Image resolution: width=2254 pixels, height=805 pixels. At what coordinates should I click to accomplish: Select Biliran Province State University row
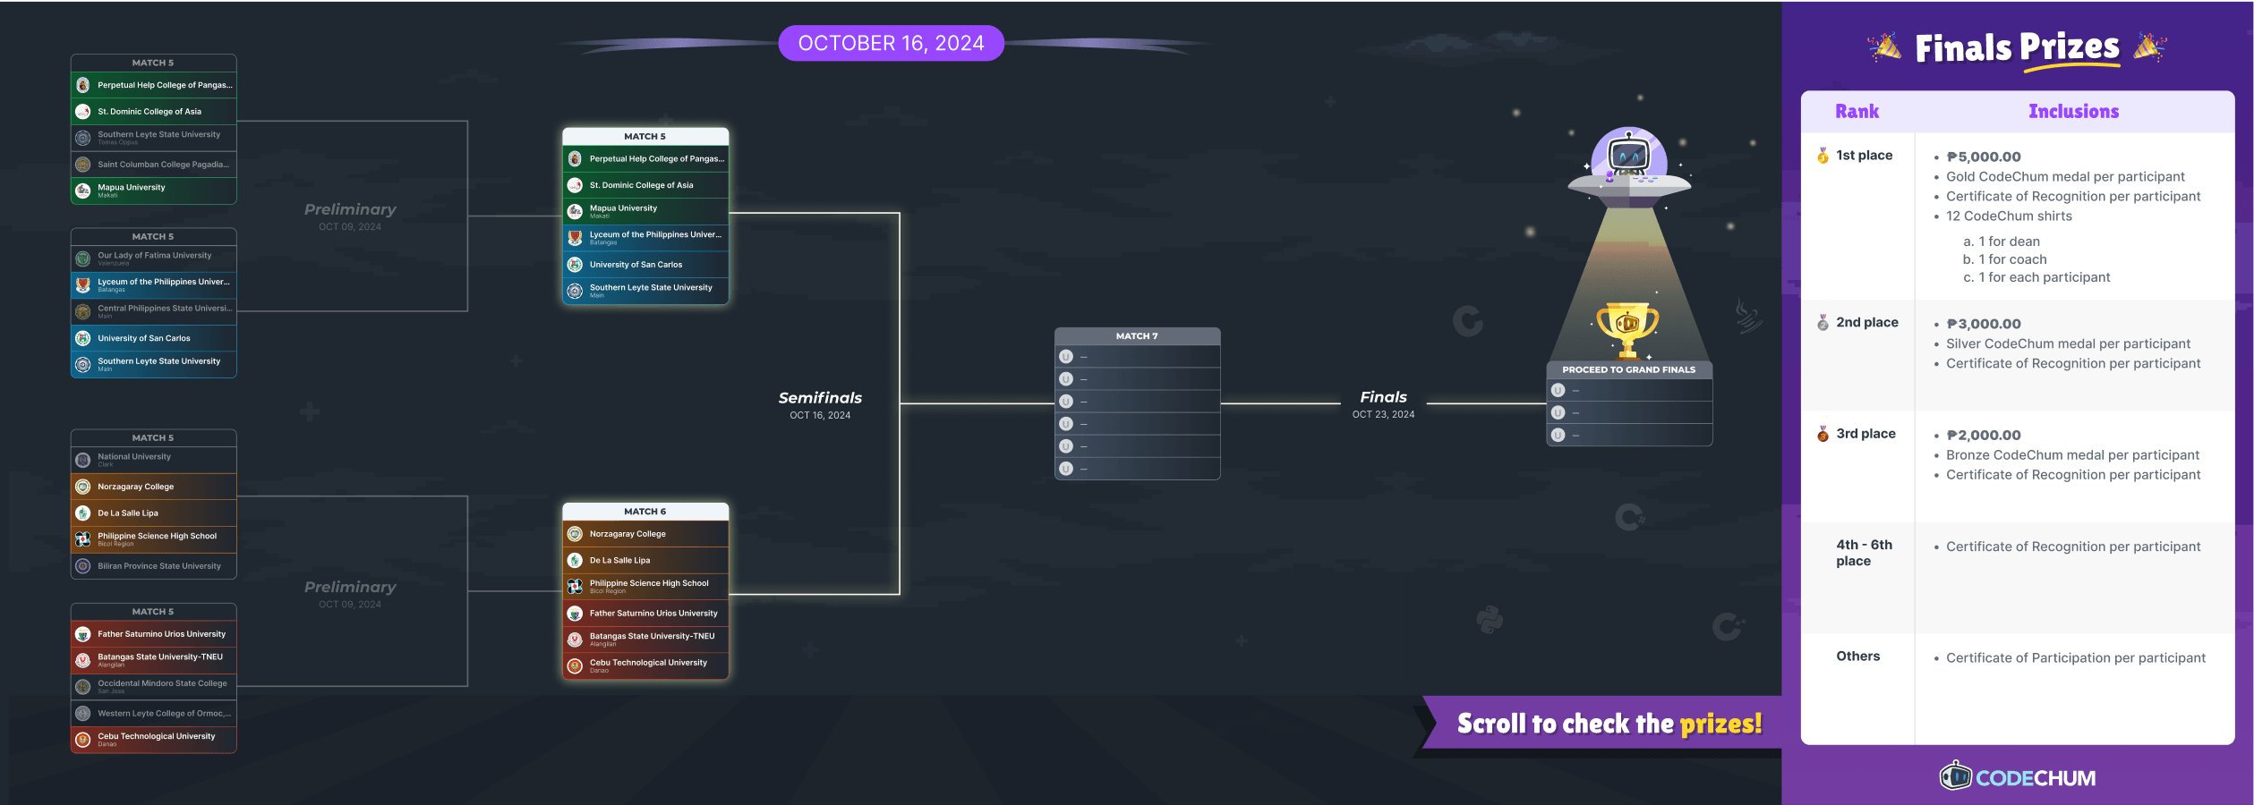coord(154,566)
